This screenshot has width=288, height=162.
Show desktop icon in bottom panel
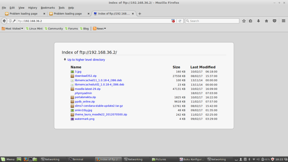point(19,159)
